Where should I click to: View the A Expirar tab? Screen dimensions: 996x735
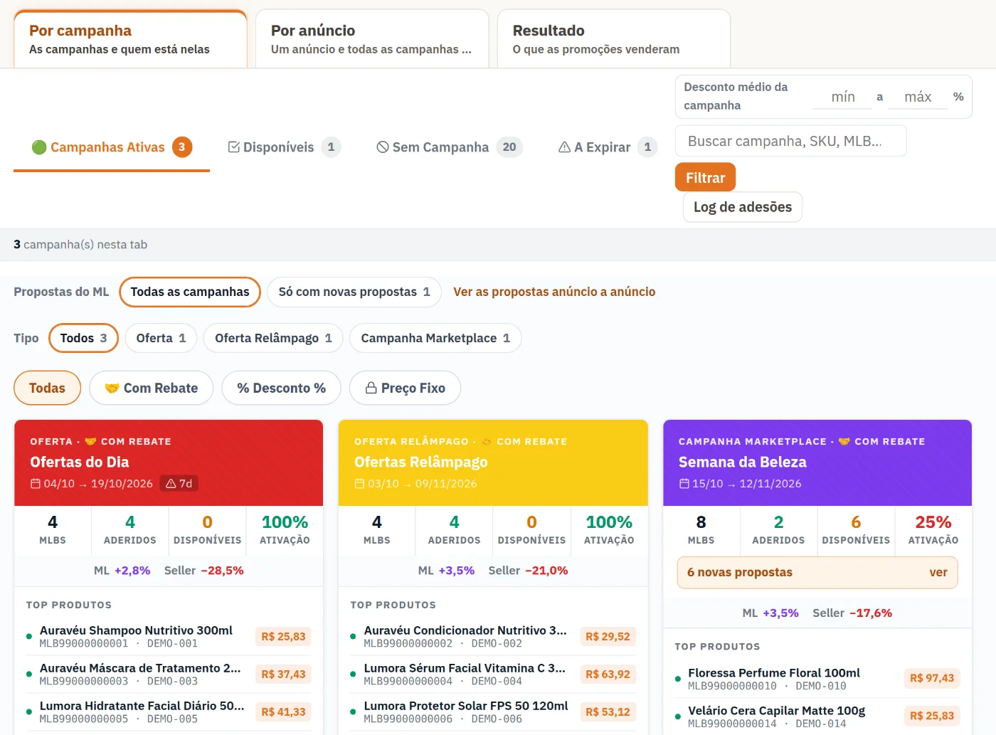click(x=608, y=147)
